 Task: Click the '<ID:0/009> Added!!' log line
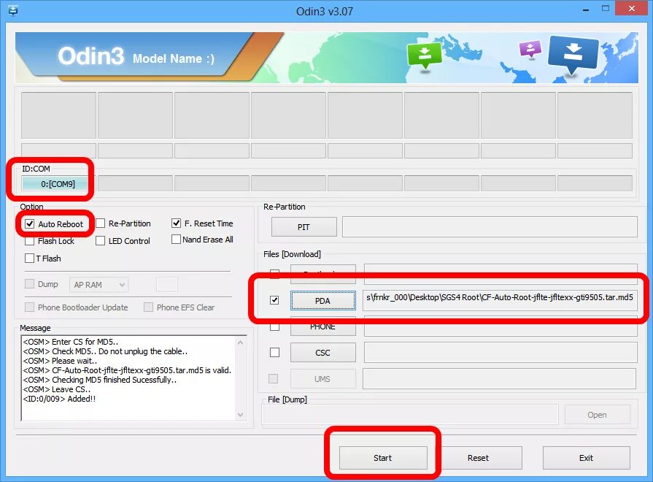60,399
